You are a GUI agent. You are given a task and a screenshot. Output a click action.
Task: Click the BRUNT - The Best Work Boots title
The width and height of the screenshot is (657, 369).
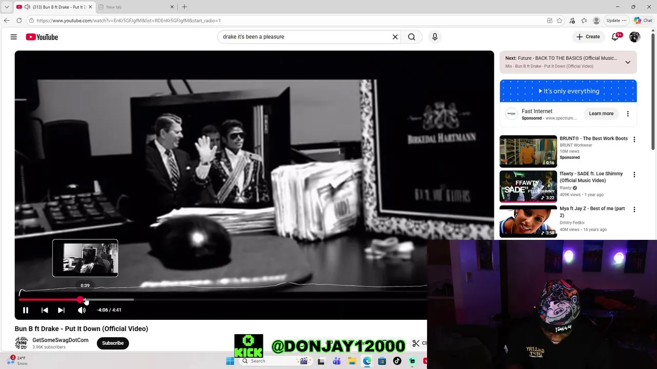coord(593,138)
